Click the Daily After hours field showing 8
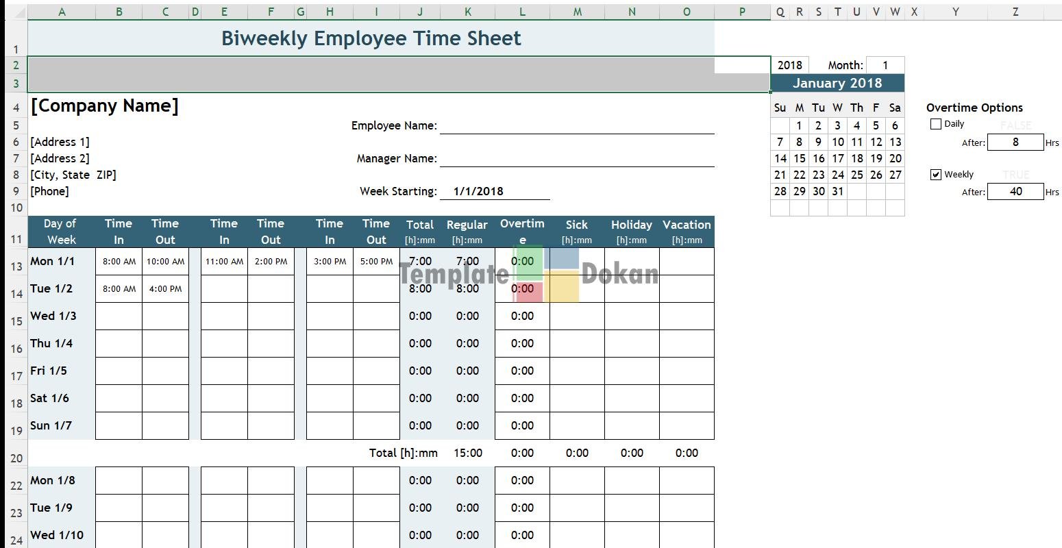 coord(1015,142)
